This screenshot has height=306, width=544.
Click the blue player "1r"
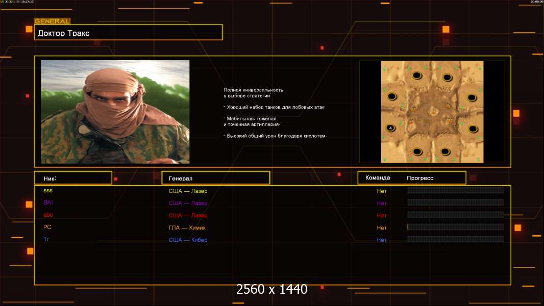[46, 240]
